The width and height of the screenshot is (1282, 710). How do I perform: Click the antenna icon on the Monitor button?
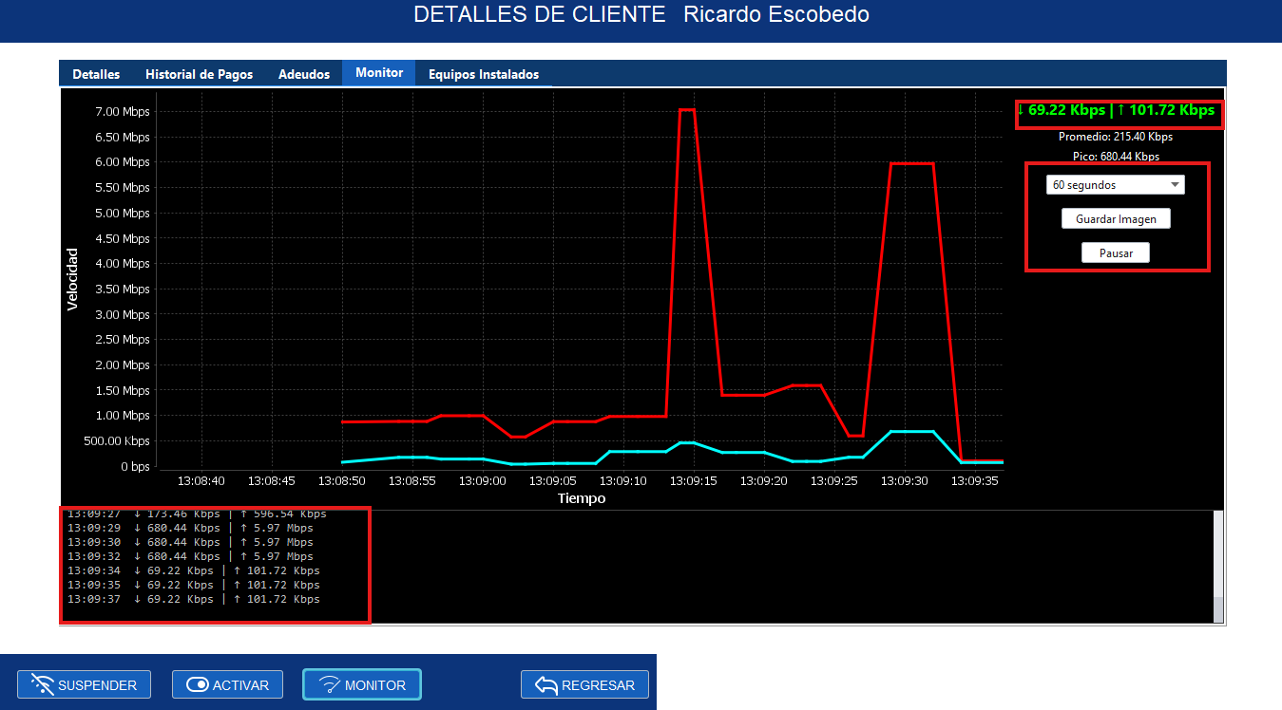[x=331, y=683]
